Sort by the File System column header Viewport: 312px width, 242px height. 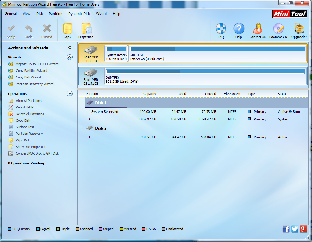pyautogui.click(x=232, y=94)
